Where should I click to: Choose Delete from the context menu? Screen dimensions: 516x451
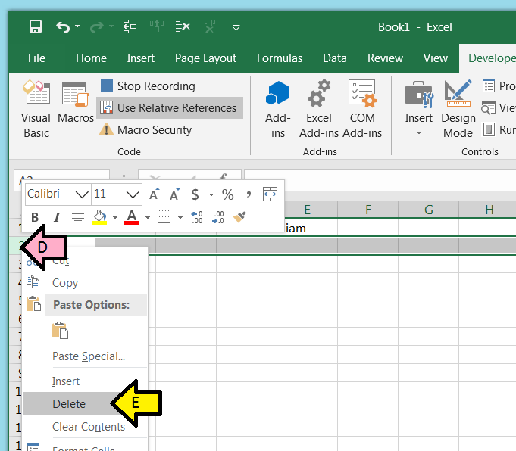click(69, 404)
